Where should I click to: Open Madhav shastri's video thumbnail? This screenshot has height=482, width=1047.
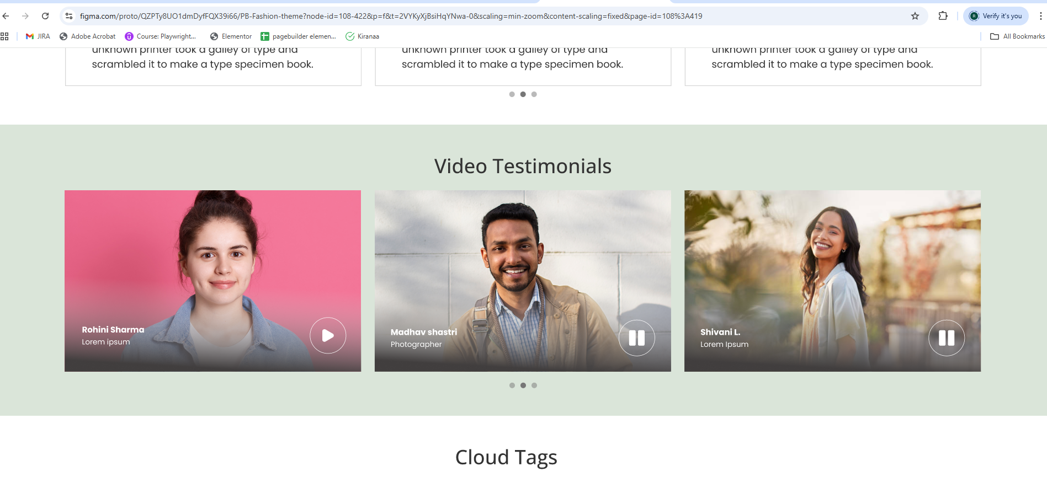click(x=523, y=281)
